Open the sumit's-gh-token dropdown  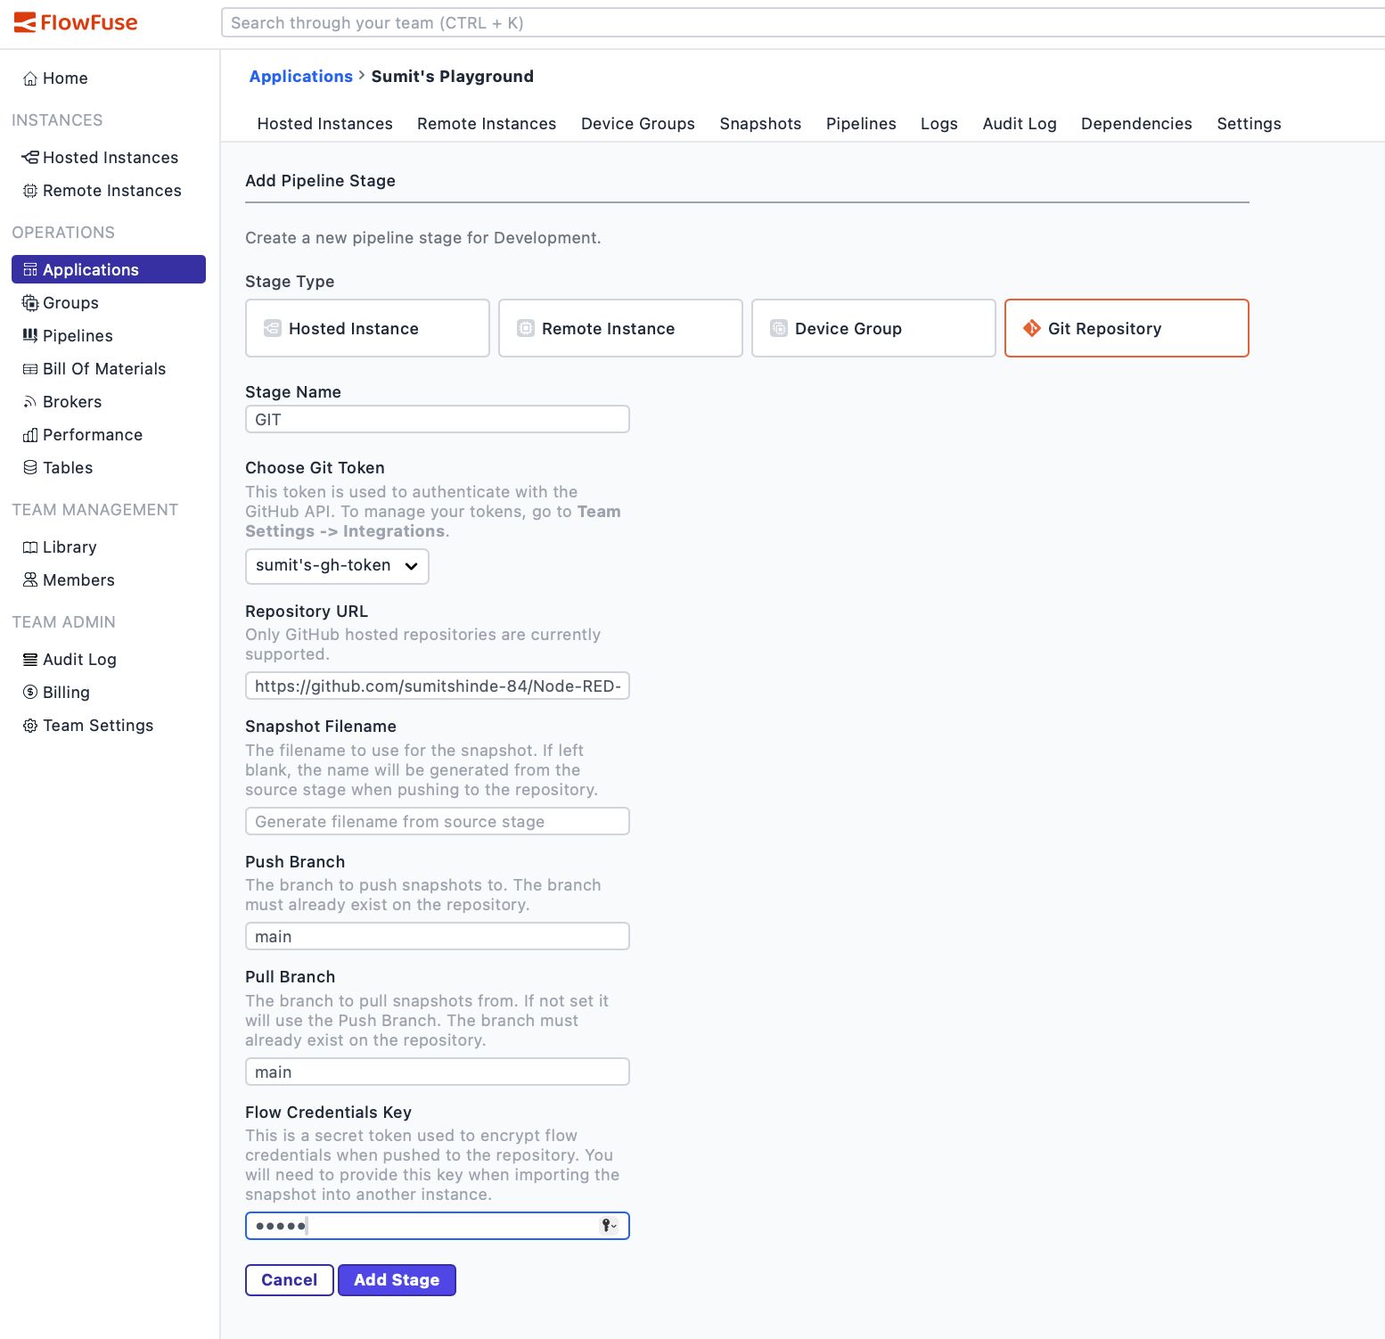point(336,565)
